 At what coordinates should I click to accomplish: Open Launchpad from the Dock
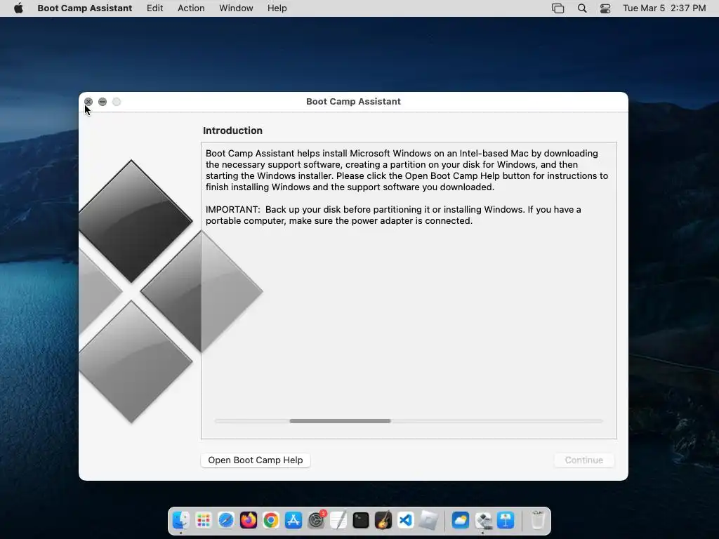click(x=203, y=520)
